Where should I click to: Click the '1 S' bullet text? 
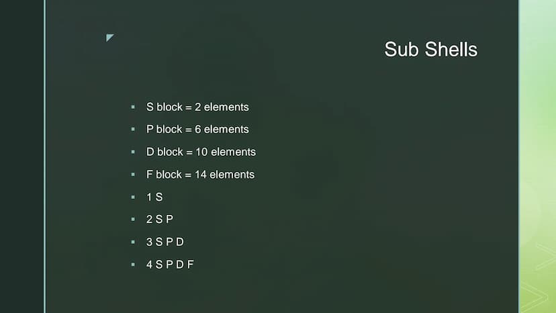coord(154,197)
